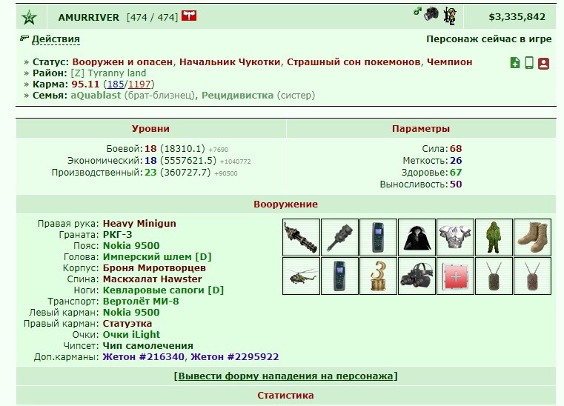Open the top-row Nokia phone thumbnail
The width and height of the screenshot is (564, 406).
(378, 237)
